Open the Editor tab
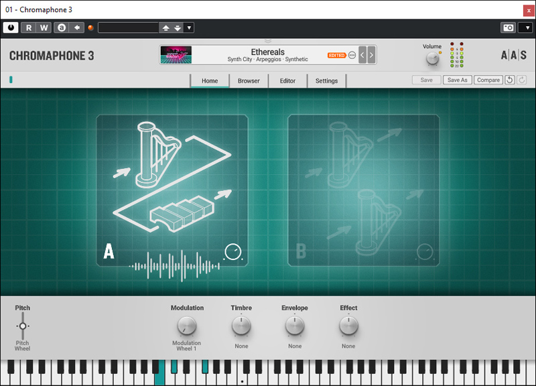The image size is (536, 386). 287,81
